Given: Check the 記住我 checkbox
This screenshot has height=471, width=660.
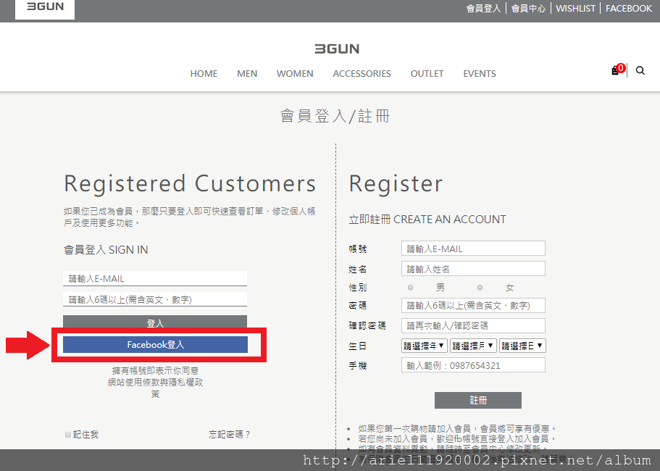Looking at the screenshot, I should 68,434.
